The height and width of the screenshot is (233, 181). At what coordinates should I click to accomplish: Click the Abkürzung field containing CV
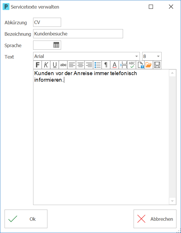[x=47, y=22]
